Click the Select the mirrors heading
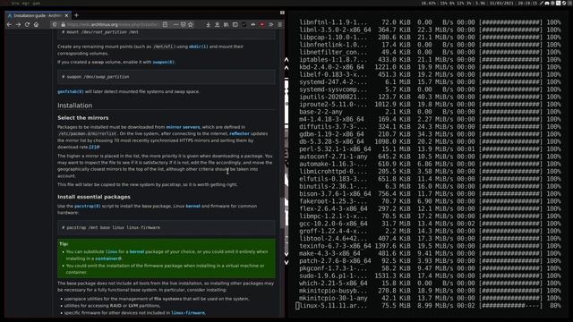 click(83, 118)
